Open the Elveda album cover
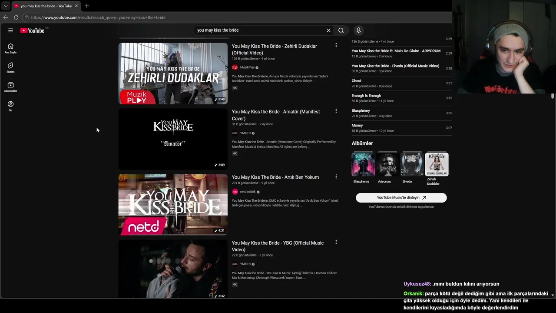Viewport: 556px width, 313px height. pyautogui.click(x=412, y=164)
